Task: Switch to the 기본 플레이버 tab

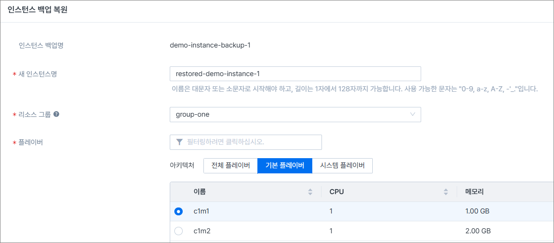Action: (285, 166)
